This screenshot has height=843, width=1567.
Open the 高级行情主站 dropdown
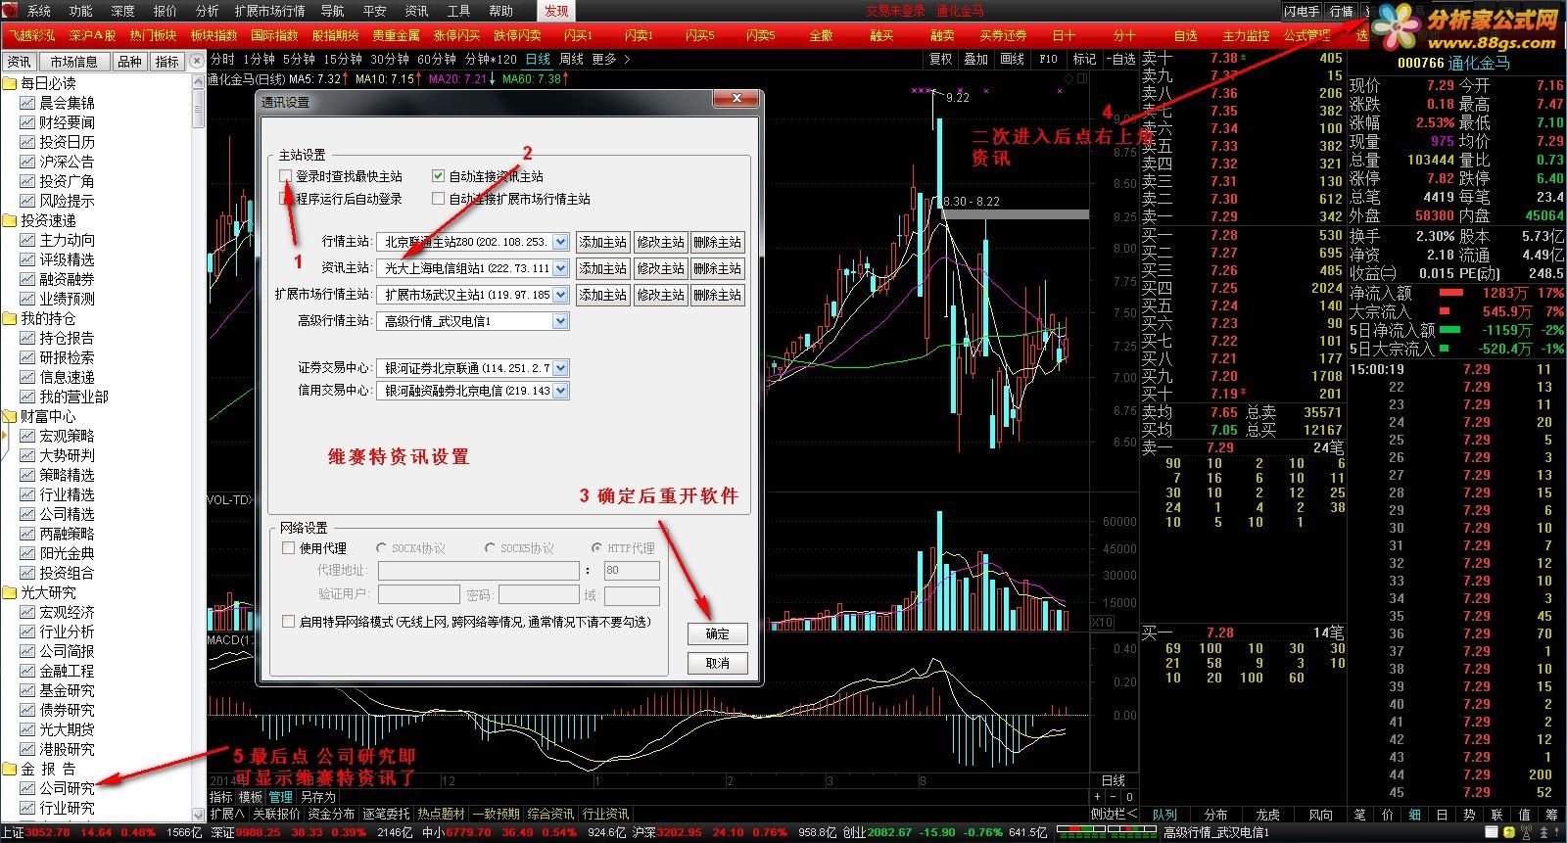[560, 321]
